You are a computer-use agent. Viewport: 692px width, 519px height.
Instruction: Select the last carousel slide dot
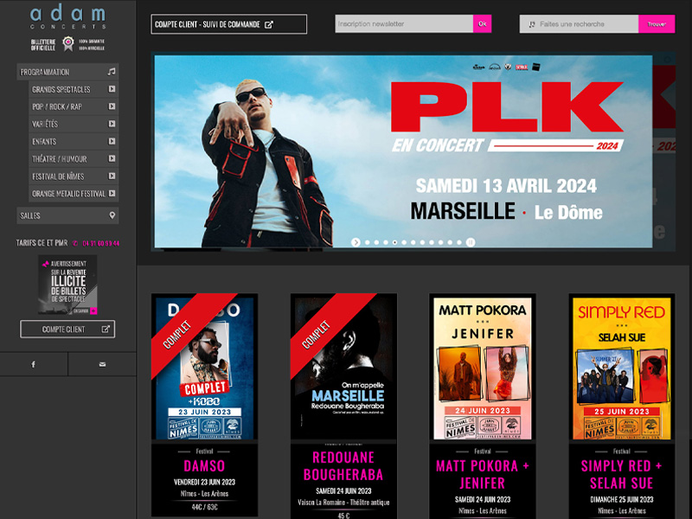point(461,242)
